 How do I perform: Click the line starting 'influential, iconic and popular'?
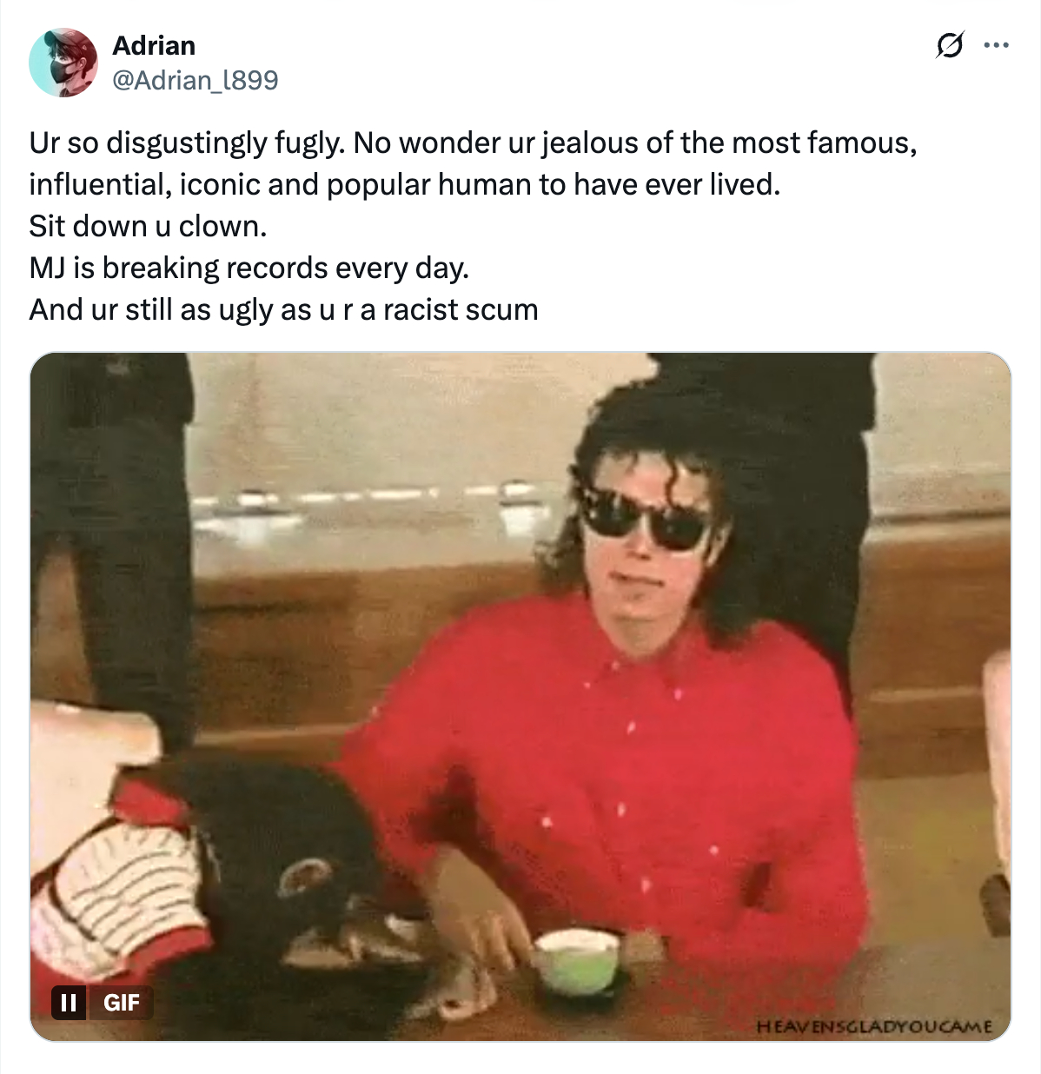pos(405,184)
